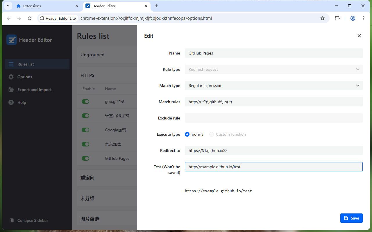This screenshot has height=232, width=372.
Task: Clear the Exclude rule input field
Action: tap(273, 118)
